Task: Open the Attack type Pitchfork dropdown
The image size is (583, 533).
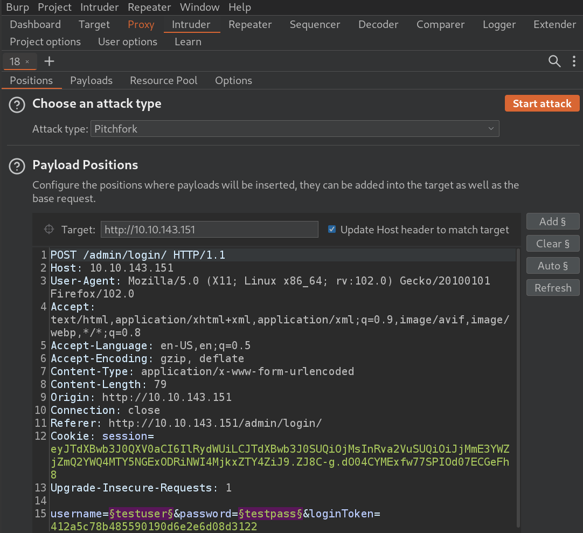Action: pos(295,129)
